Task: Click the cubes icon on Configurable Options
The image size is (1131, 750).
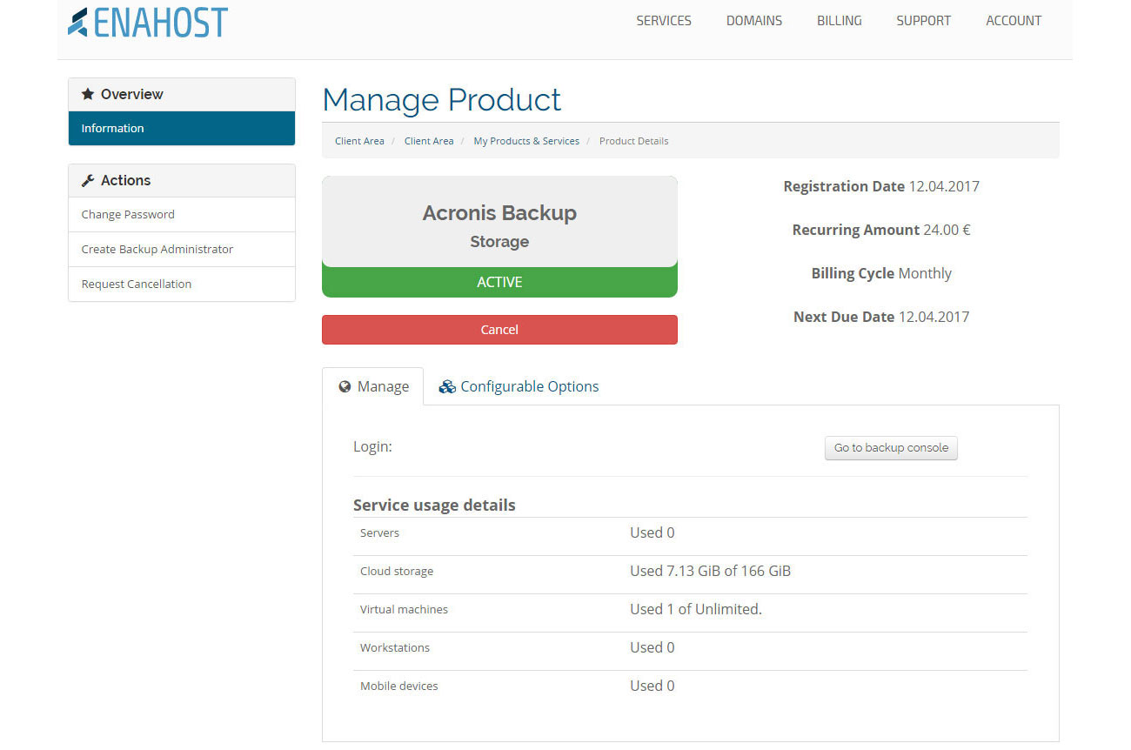Action: pos(447,386)
